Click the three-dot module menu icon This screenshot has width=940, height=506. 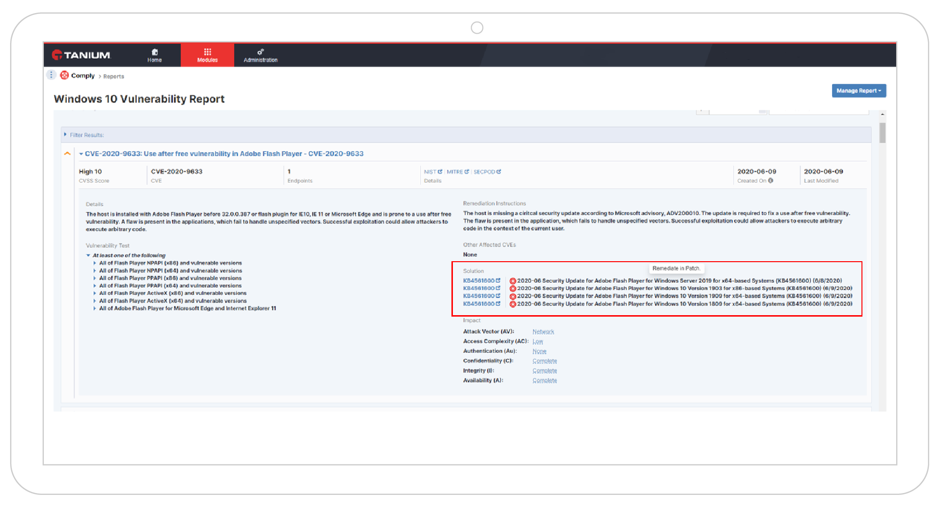[x=51, y=75]
